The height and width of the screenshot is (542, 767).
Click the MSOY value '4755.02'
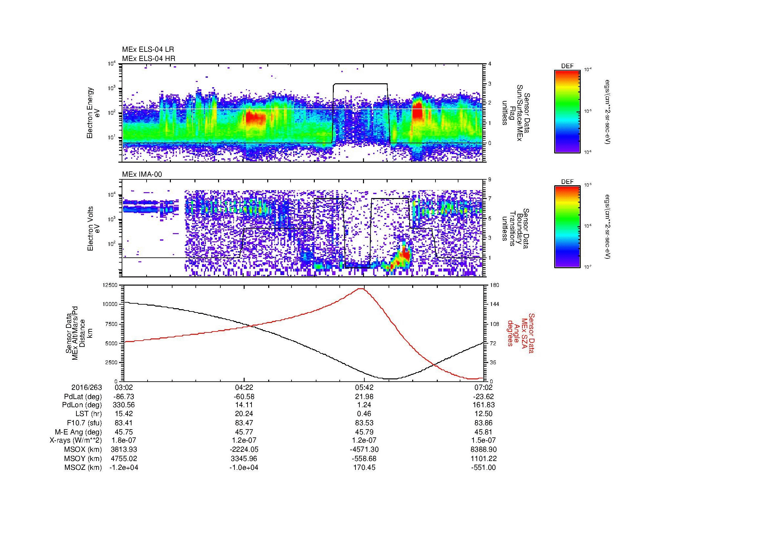tap(124, 458)
